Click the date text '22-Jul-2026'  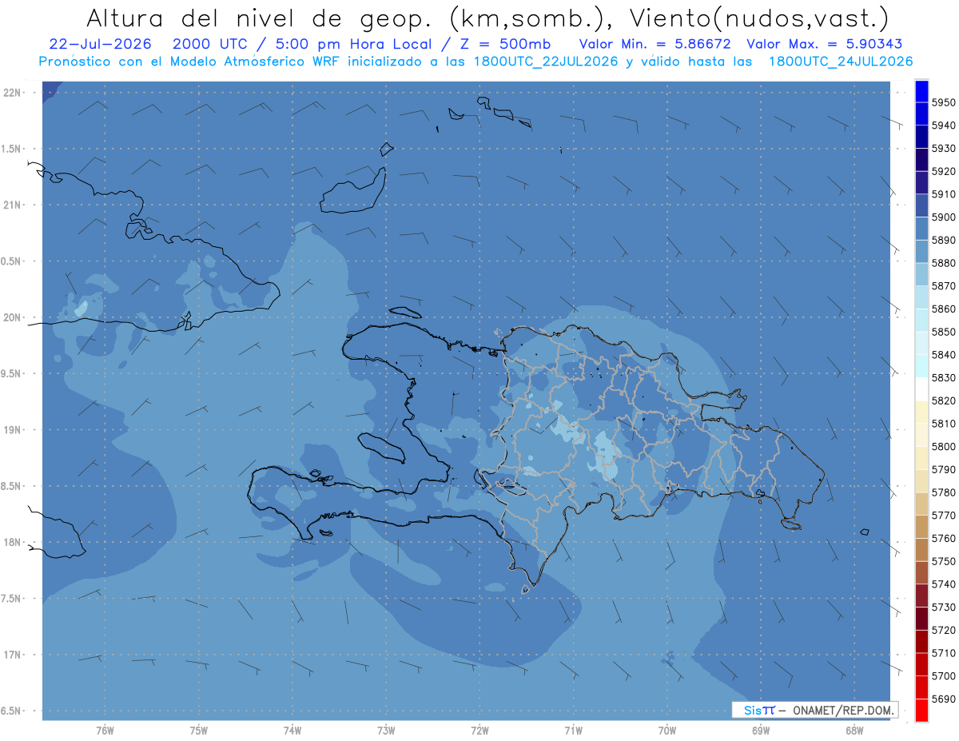[x=100, y=44]
